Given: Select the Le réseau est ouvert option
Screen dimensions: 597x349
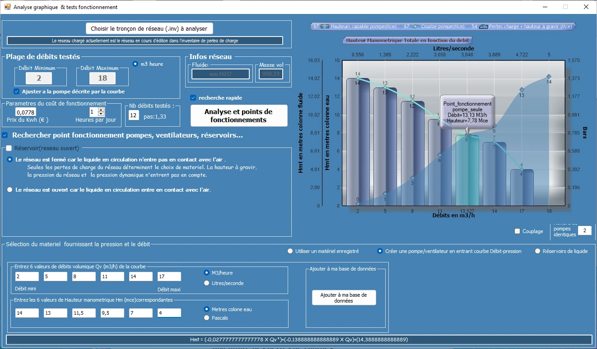Looking at the screenshot, I should point(10,190).
